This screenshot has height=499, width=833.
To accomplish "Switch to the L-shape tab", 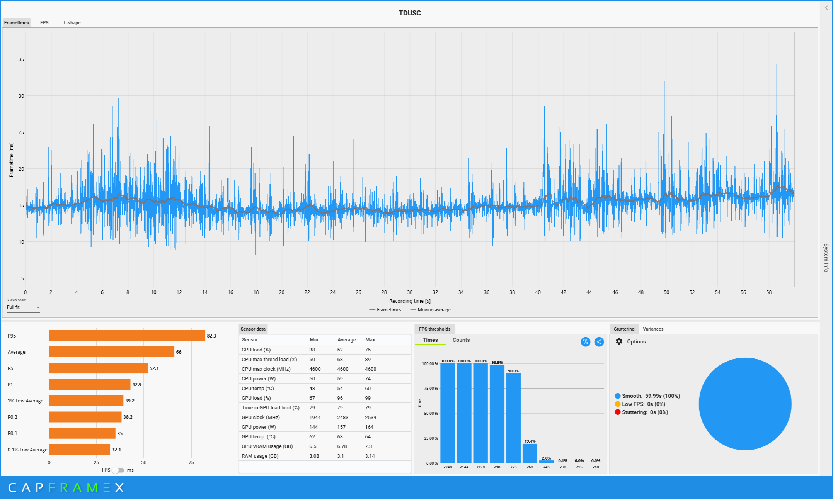I will 72,23.
